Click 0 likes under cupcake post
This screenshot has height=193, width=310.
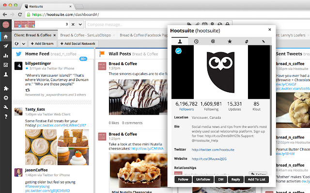click(114, 123)
